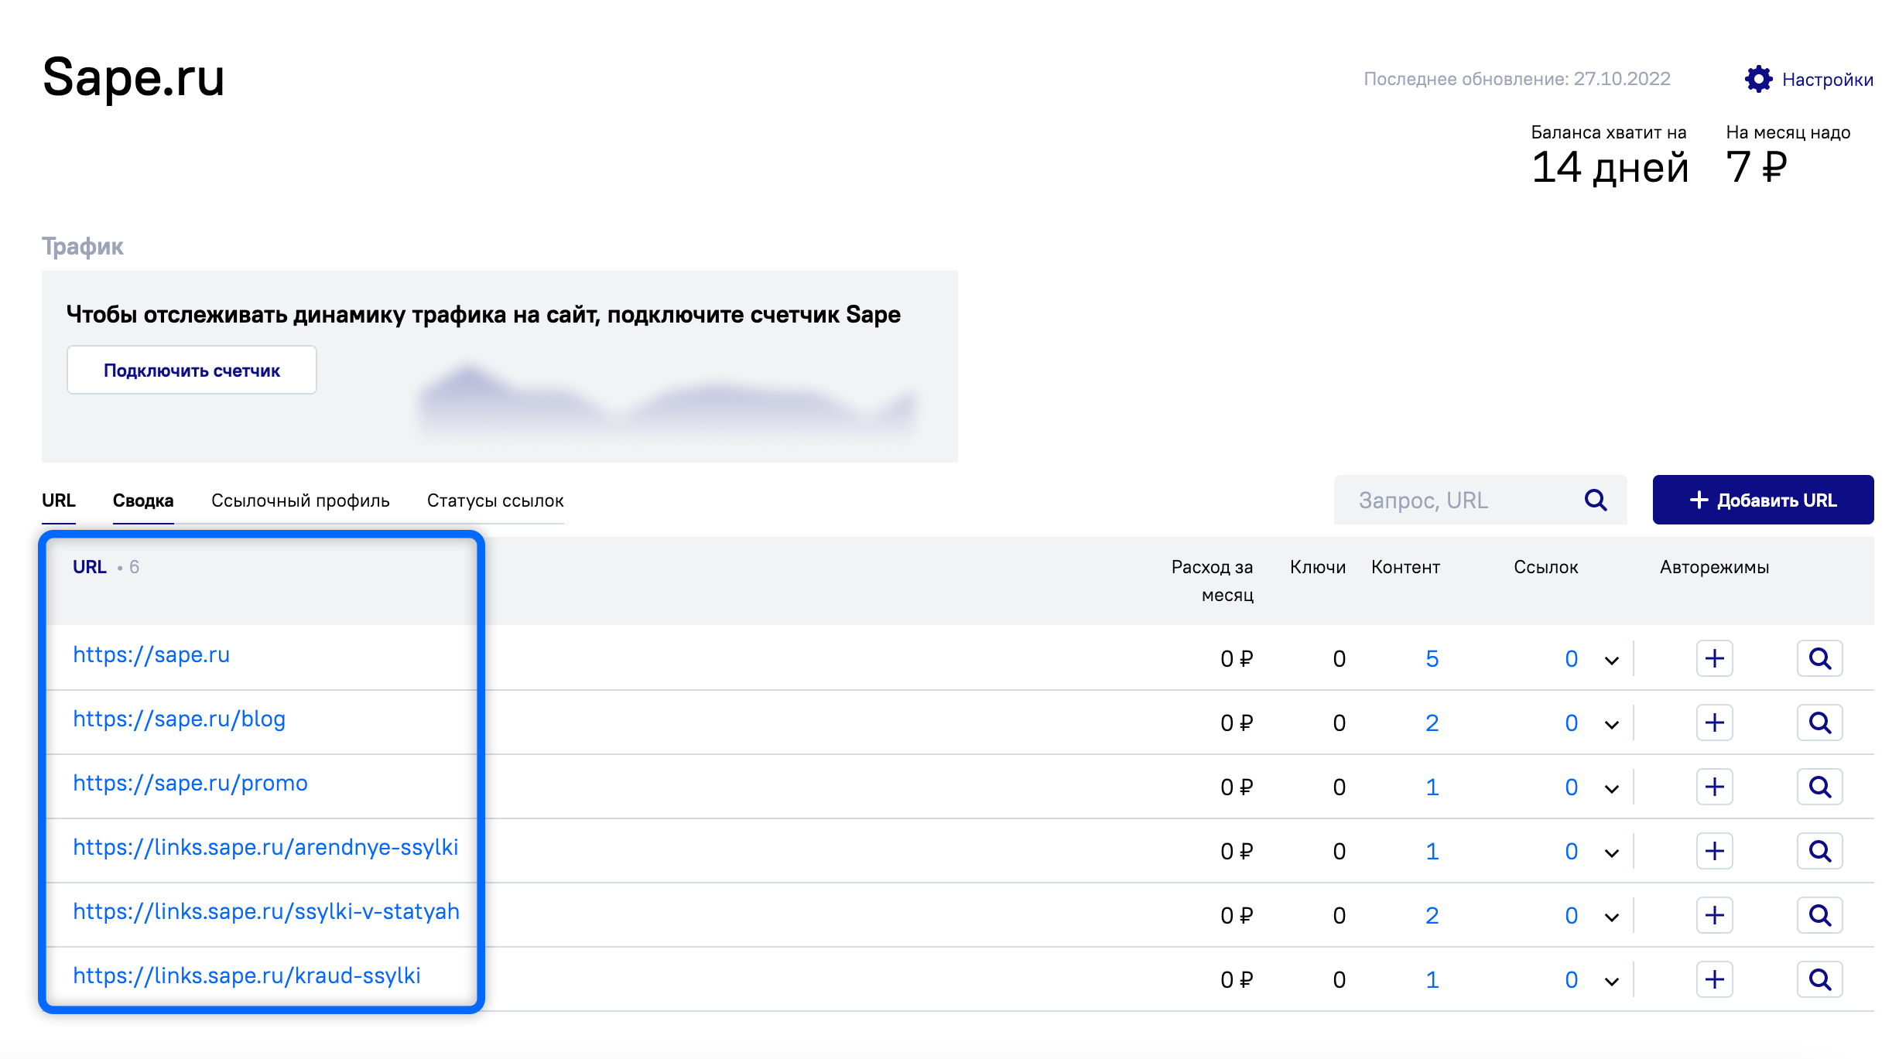Viewport: 1899px width, 1059px height.
Task: Click the Ключи column header
Action: [1317, 567]
